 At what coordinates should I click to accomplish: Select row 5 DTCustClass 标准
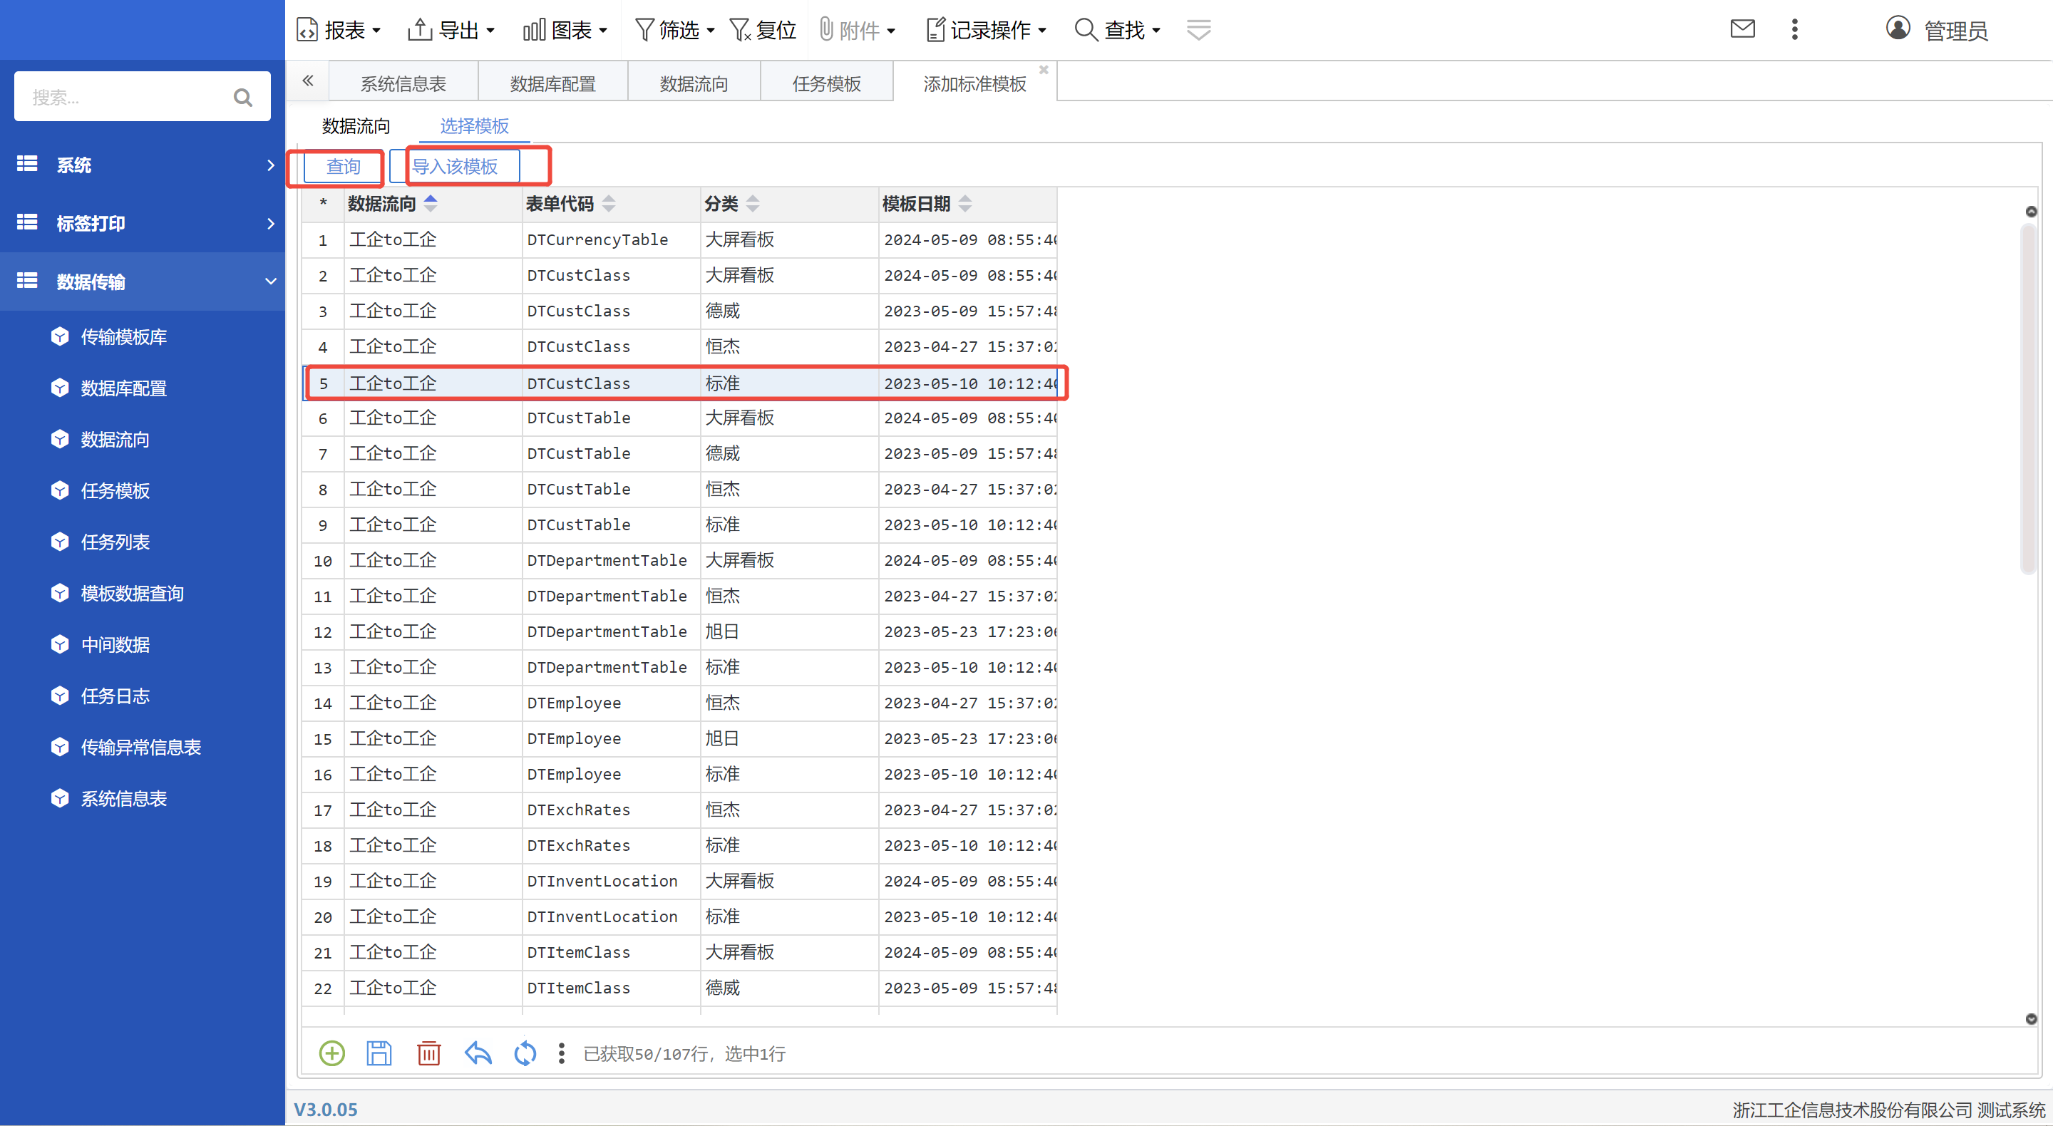(680, 383)
